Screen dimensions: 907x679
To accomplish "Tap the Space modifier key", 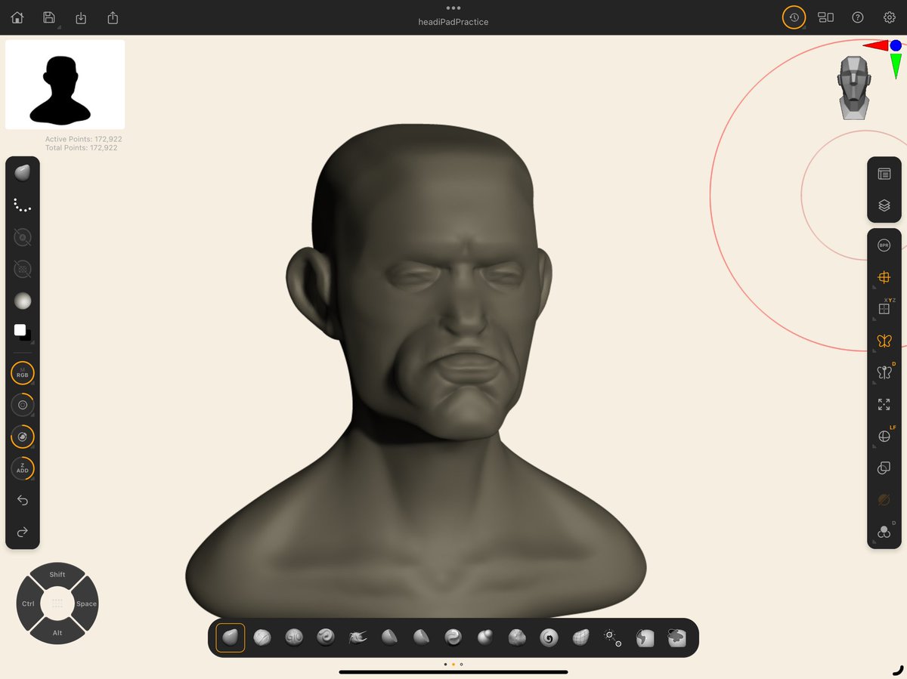I will coord(86,603).
